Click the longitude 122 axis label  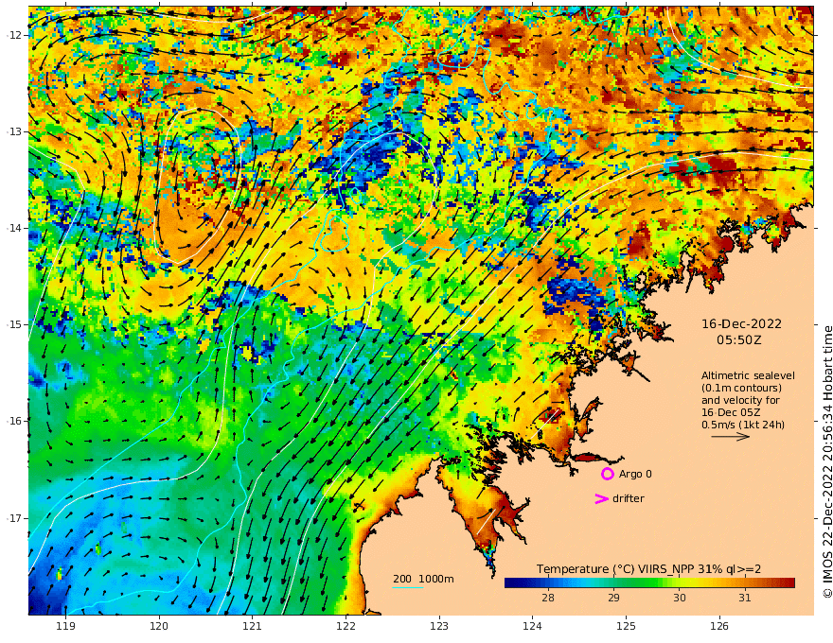point(346,626)
